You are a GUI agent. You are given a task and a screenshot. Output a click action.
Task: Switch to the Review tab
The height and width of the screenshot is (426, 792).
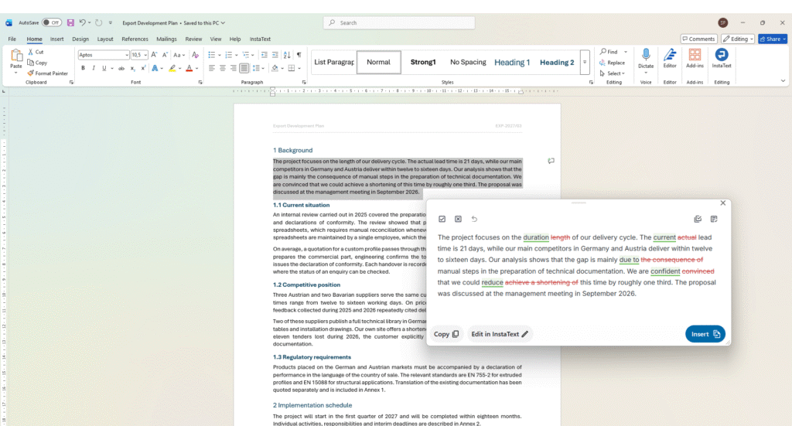pyautogui.click(x=193, y=39)
